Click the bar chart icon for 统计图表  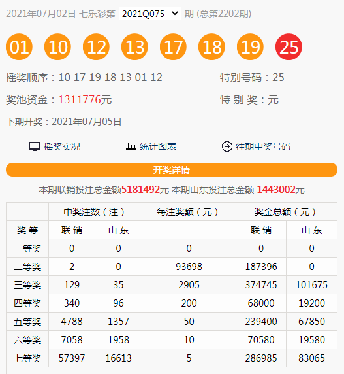131,146
